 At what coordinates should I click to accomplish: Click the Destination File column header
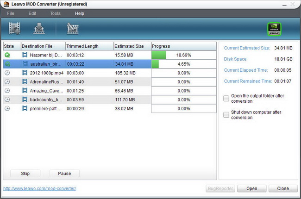(x=43, y=46)
